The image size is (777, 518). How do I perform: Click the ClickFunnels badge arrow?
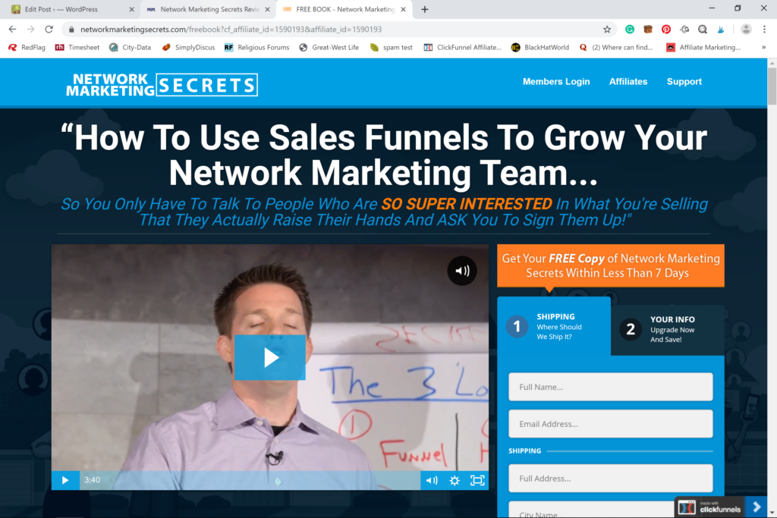pos(757,507)
